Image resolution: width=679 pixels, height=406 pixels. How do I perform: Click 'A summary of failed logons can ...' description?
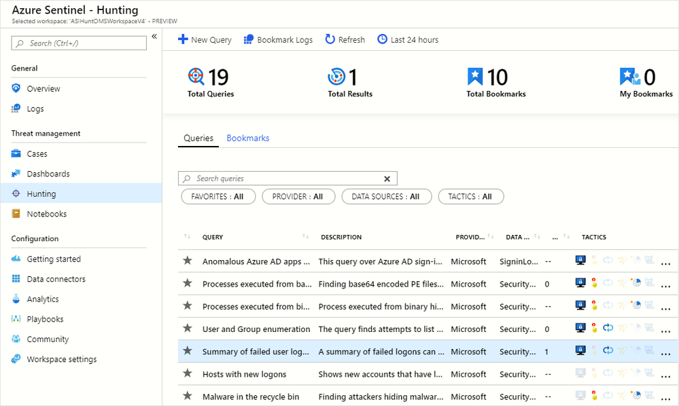(x=381, y=352)
